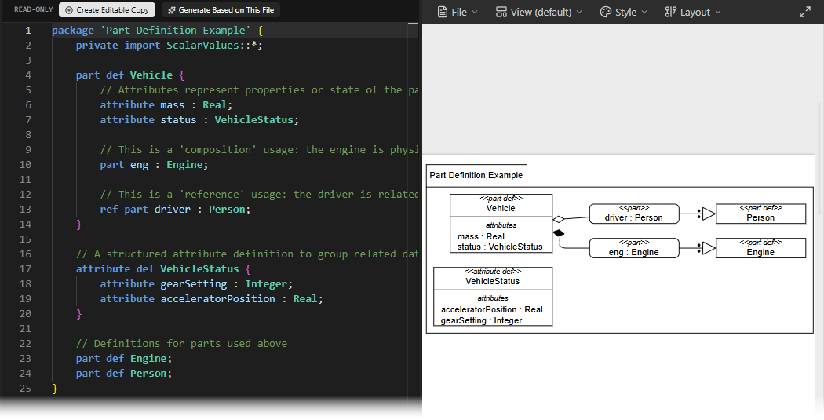Click the sparkle icon for Generate Based on This File

click(170, 10)
